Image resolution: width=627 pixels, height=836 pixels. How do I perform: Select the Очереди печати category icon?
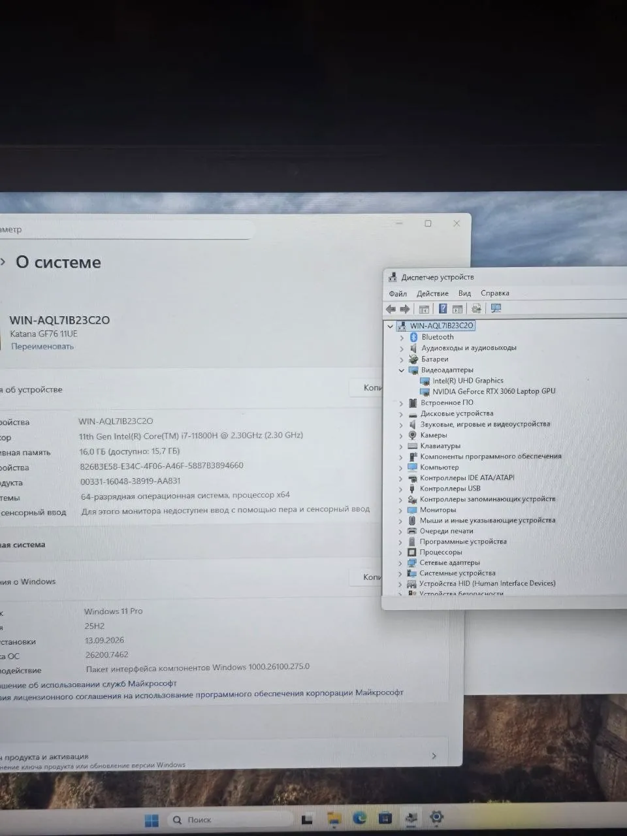pos(411,531)
